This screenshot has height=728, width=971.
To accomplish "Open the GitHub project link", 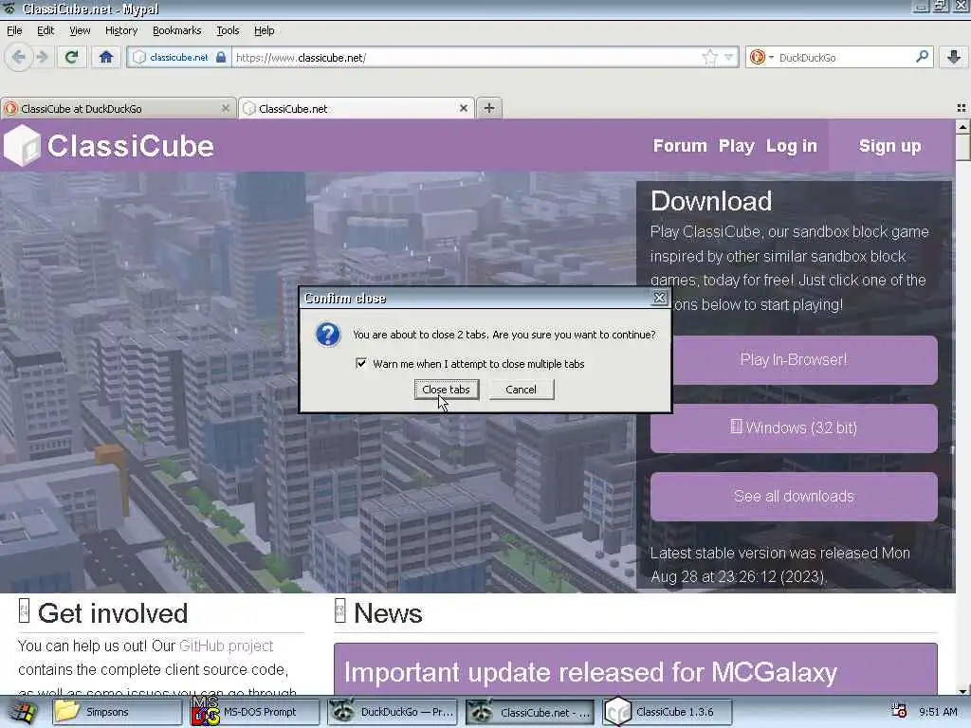I will (226, 646).
